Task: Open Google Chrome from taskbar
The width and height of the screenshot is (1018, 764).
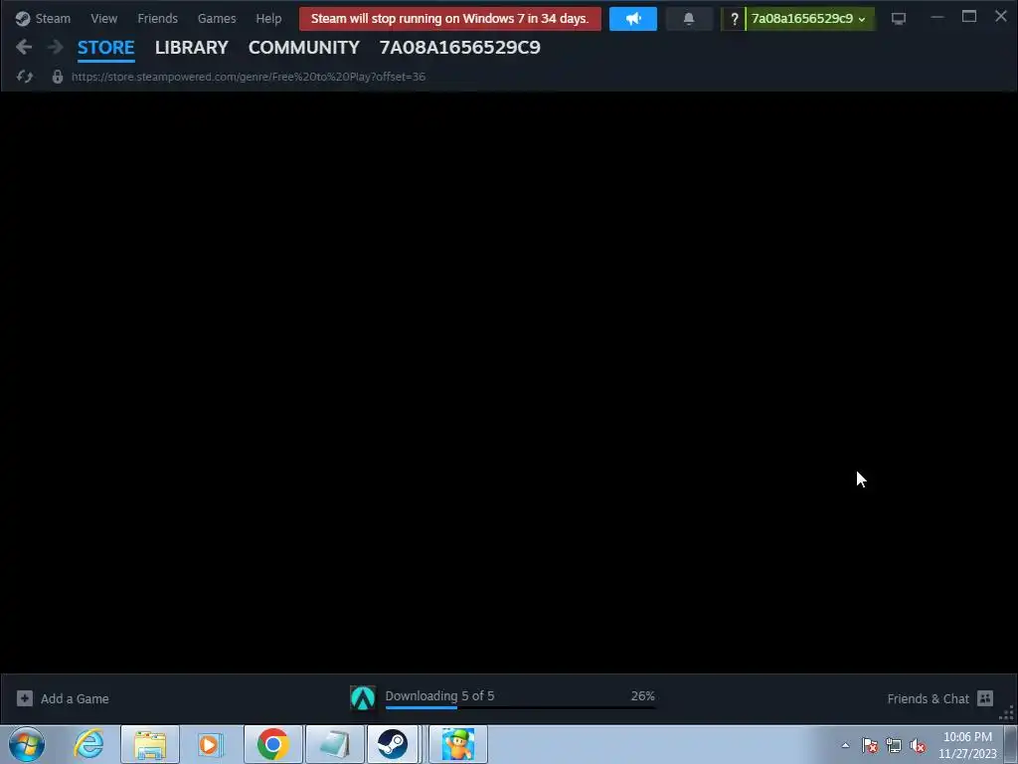Action: 272,744
